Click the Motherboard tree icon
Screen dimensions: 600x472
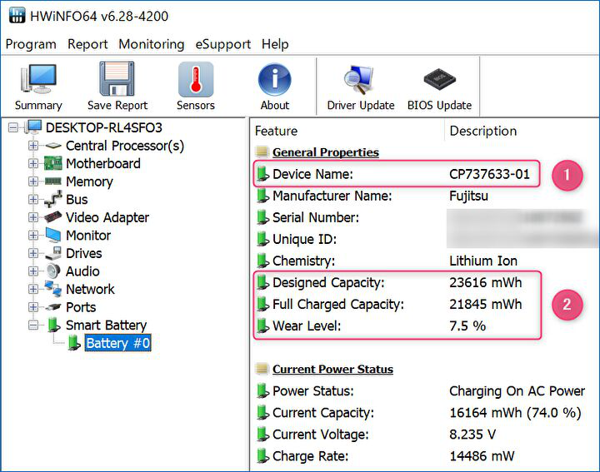(52, 163)
